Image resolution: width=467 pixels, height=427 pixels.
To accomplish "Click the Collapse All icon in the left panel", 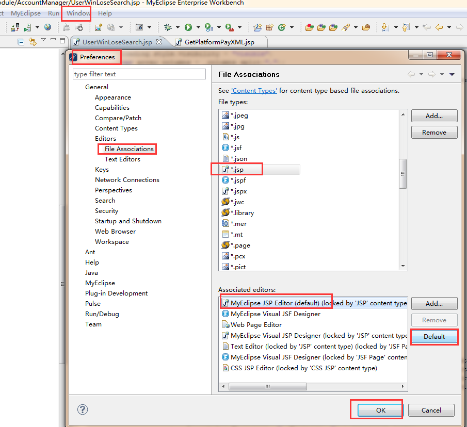I will click(21, 42).
